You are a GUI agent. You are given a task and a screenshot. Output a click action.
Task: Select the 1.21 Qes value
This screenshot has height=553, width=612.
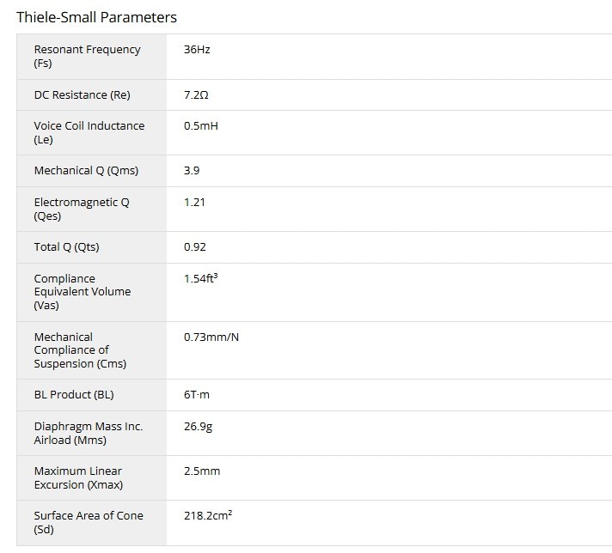click(194, 202)
